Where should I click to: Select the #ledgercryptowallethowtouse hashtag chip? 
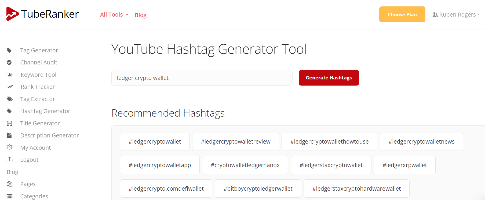(329, 142)
